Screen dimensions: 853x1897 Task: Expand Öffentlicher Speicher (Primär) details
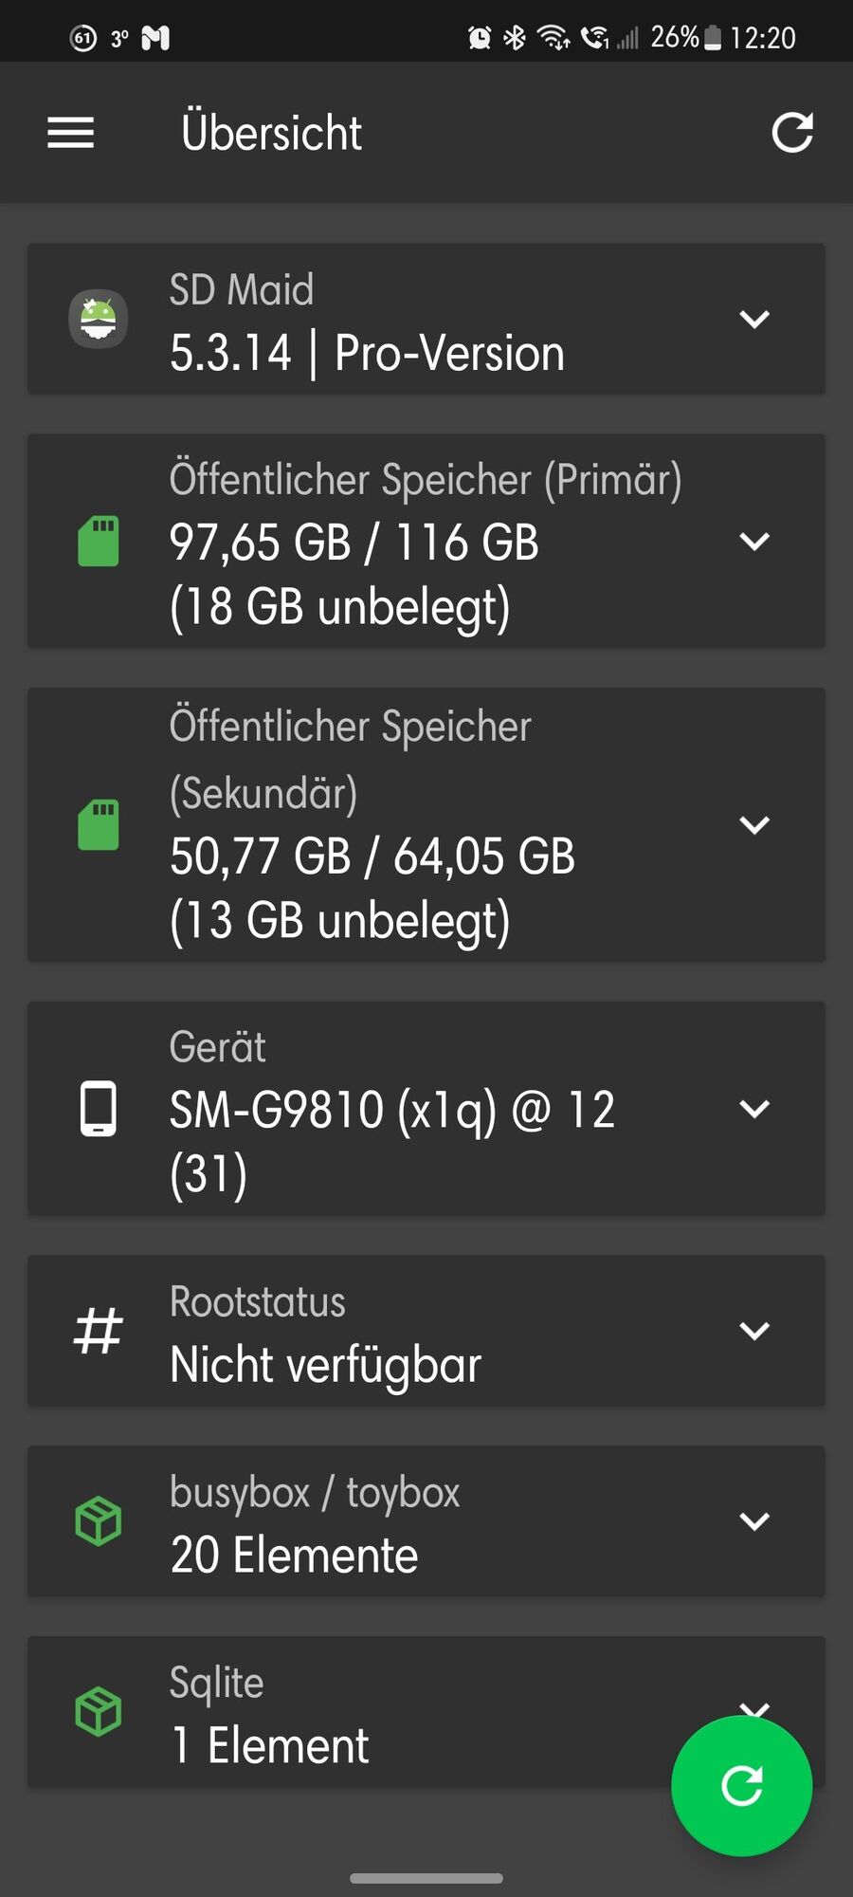pos(754,542)
